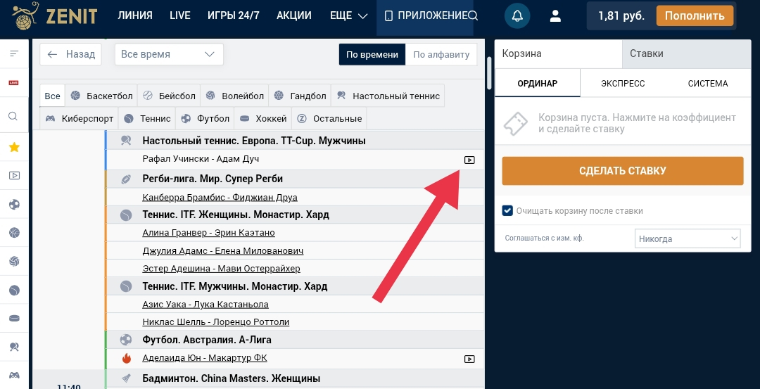Image resolution: width=760 pixels, height=389 pixels.
Task: Open favorites star in left sidebar
Action: pyautogui.click(x=13, y=147)
